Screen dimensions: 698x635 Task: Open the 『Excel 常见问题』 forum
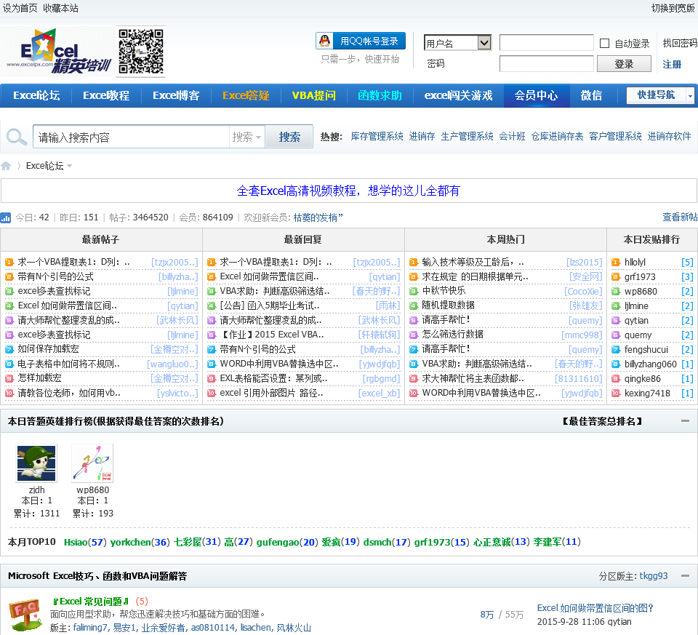click(91, 602)
